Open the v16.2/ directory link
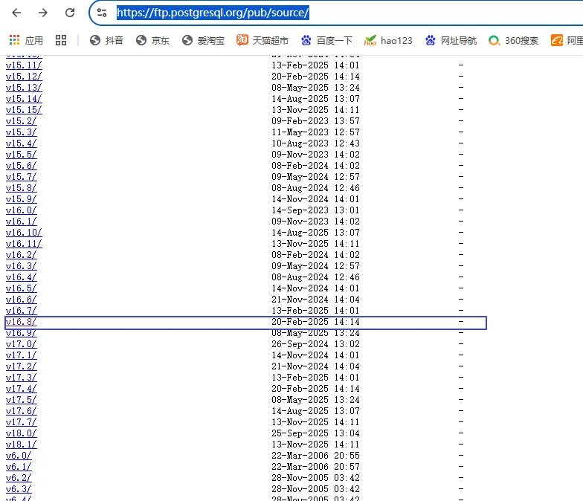 click(21, 255)
